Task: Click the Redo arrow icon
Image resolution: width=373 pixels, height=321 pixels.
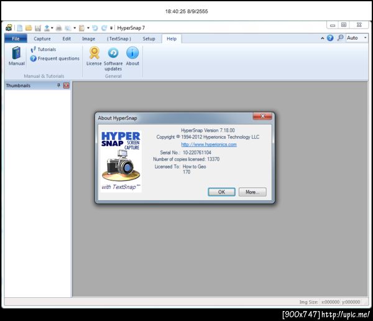Action: [104, 28]
